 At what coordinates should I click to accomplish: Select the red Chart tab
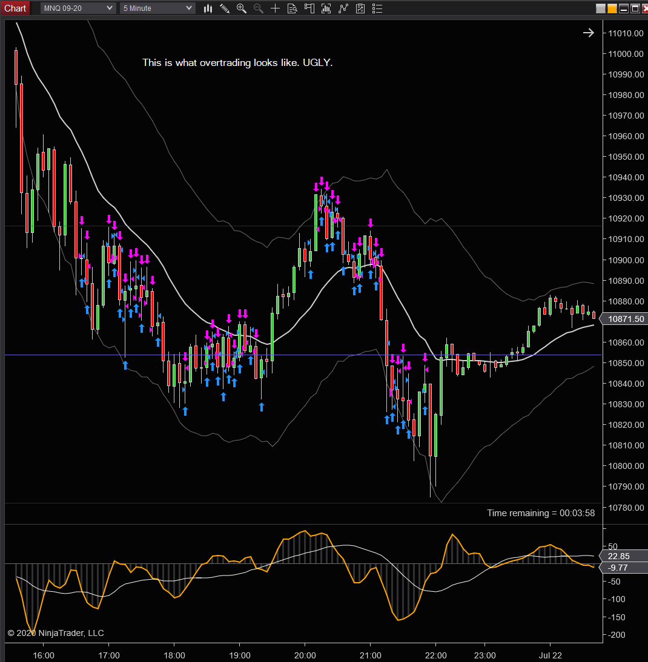(15, 8)
